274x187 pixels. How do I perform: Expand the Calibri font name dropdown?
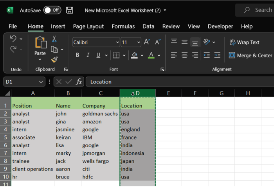(117, 42)
